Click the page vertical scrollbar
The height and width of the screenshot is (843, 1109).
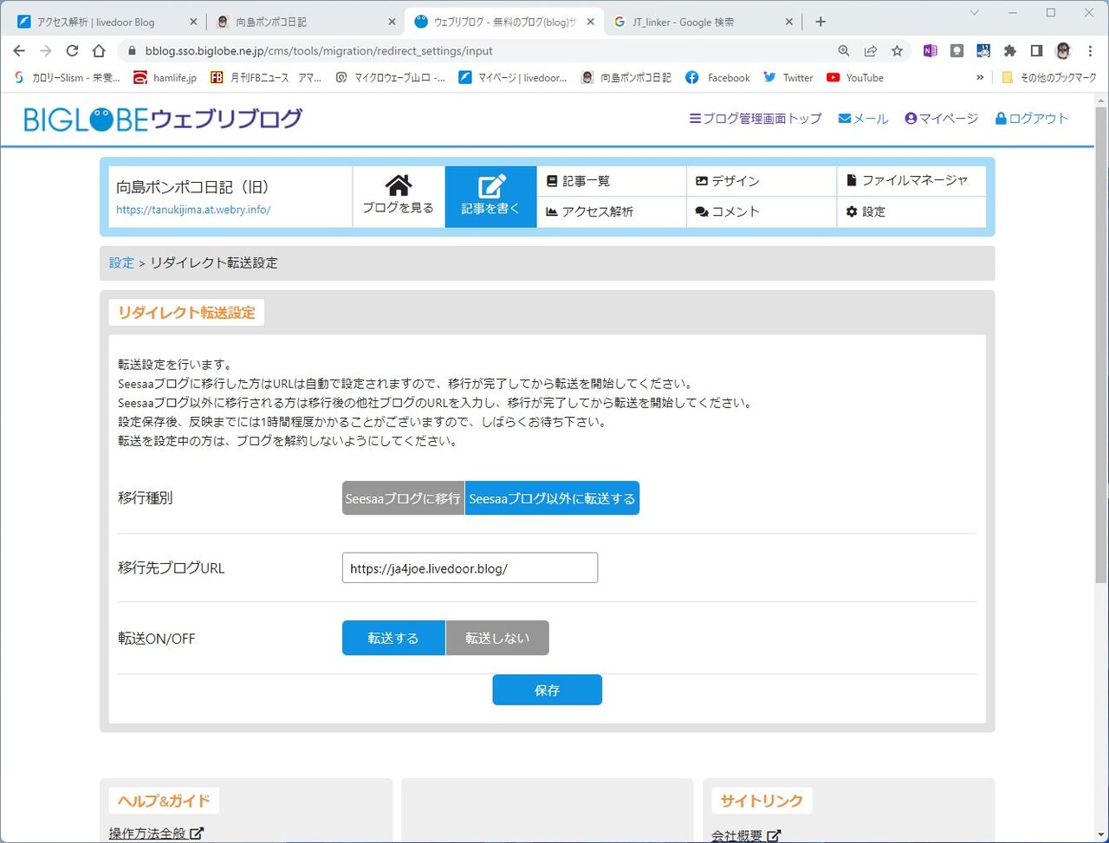pos(1101,347)
